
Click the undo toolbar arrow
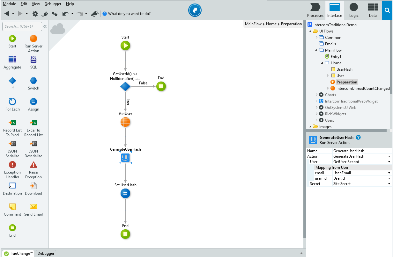click(x=65, y=14)
